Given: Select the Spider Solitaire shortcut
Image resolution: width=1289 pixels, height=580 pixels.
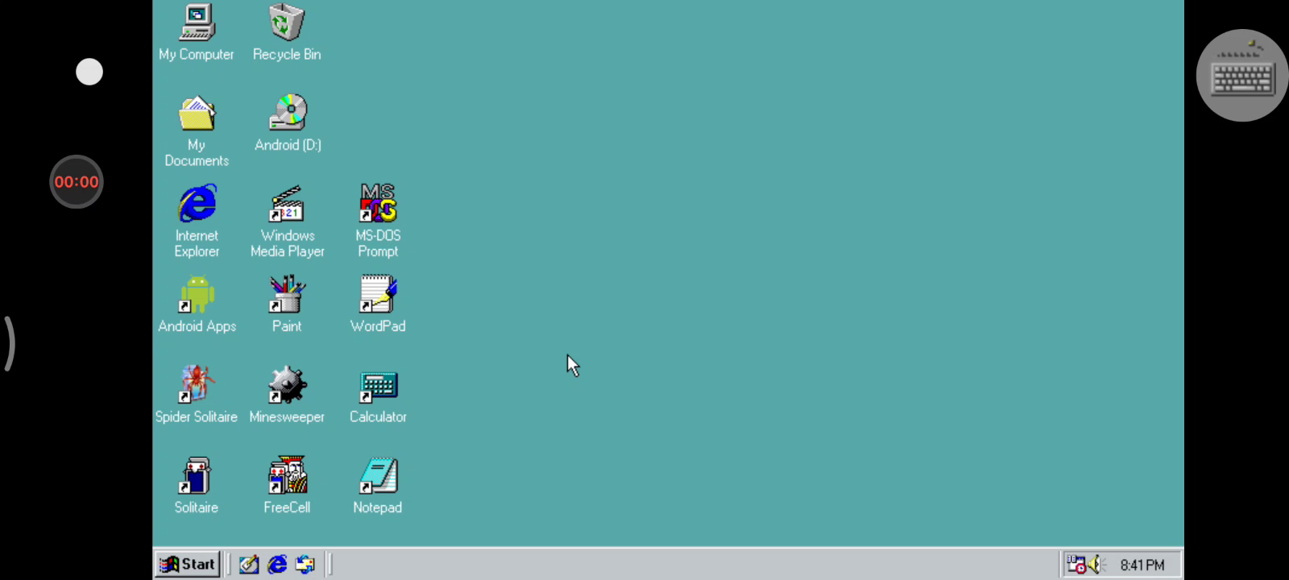Looking at the screenshot, I should 197,385.
